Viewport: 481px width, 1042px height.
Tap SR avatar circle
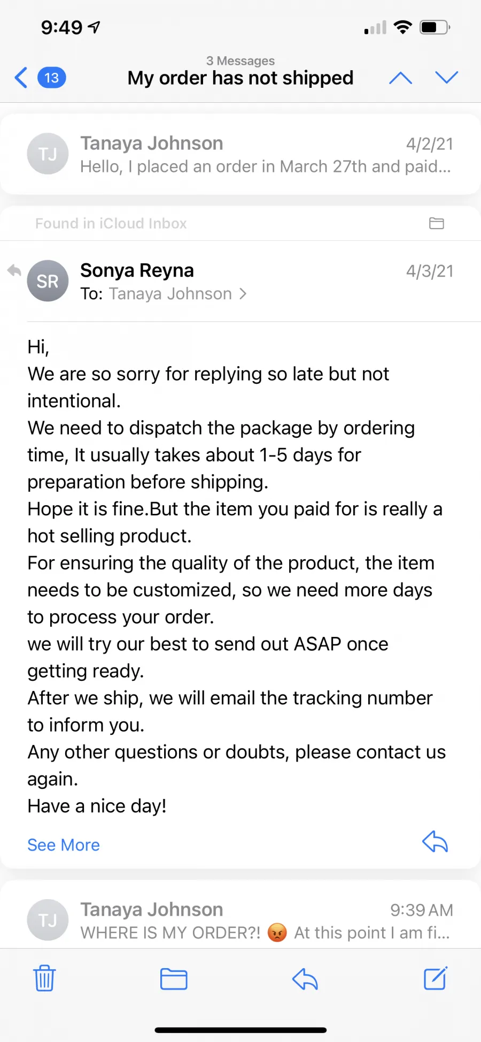(48, 281)
